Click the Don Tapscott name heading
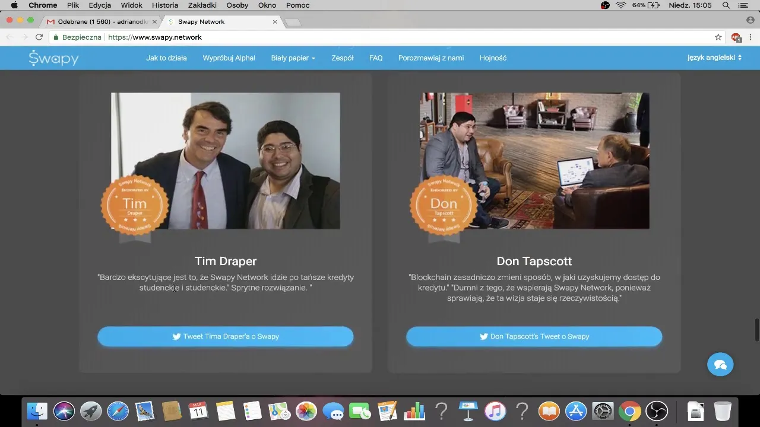Screen dimensions: 760x427 [x=534, y=261]
